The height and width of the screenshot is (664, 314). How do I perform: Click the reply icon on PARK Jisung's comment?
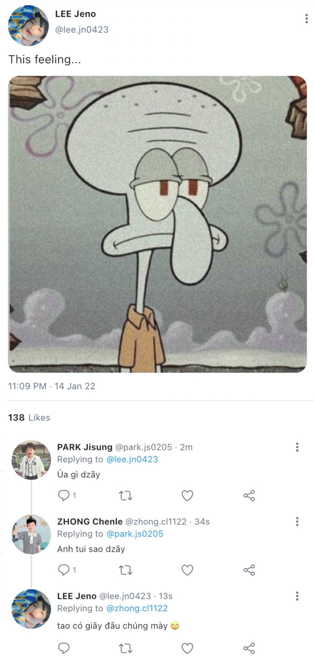(x=64, y=496)
